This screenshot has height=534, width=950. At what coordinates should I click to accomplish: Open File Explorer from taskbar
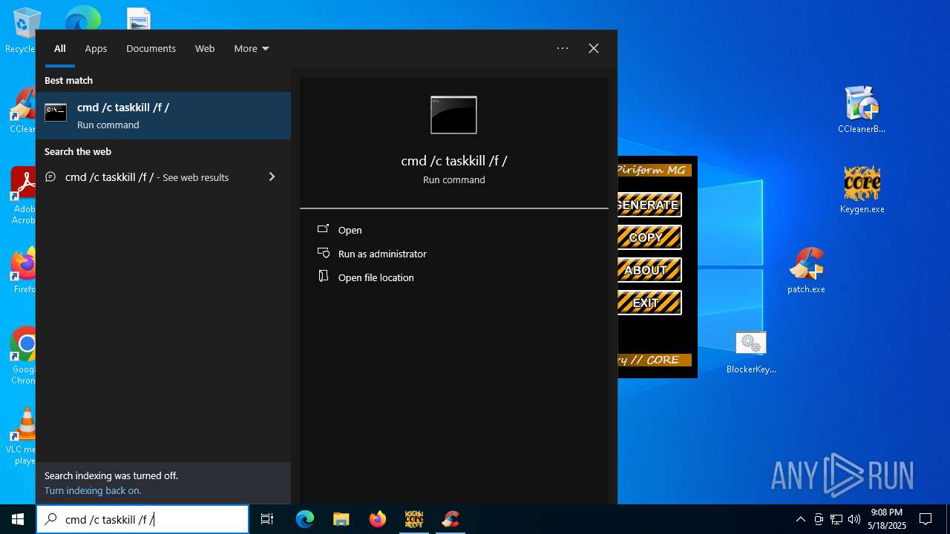coord(341,519)
